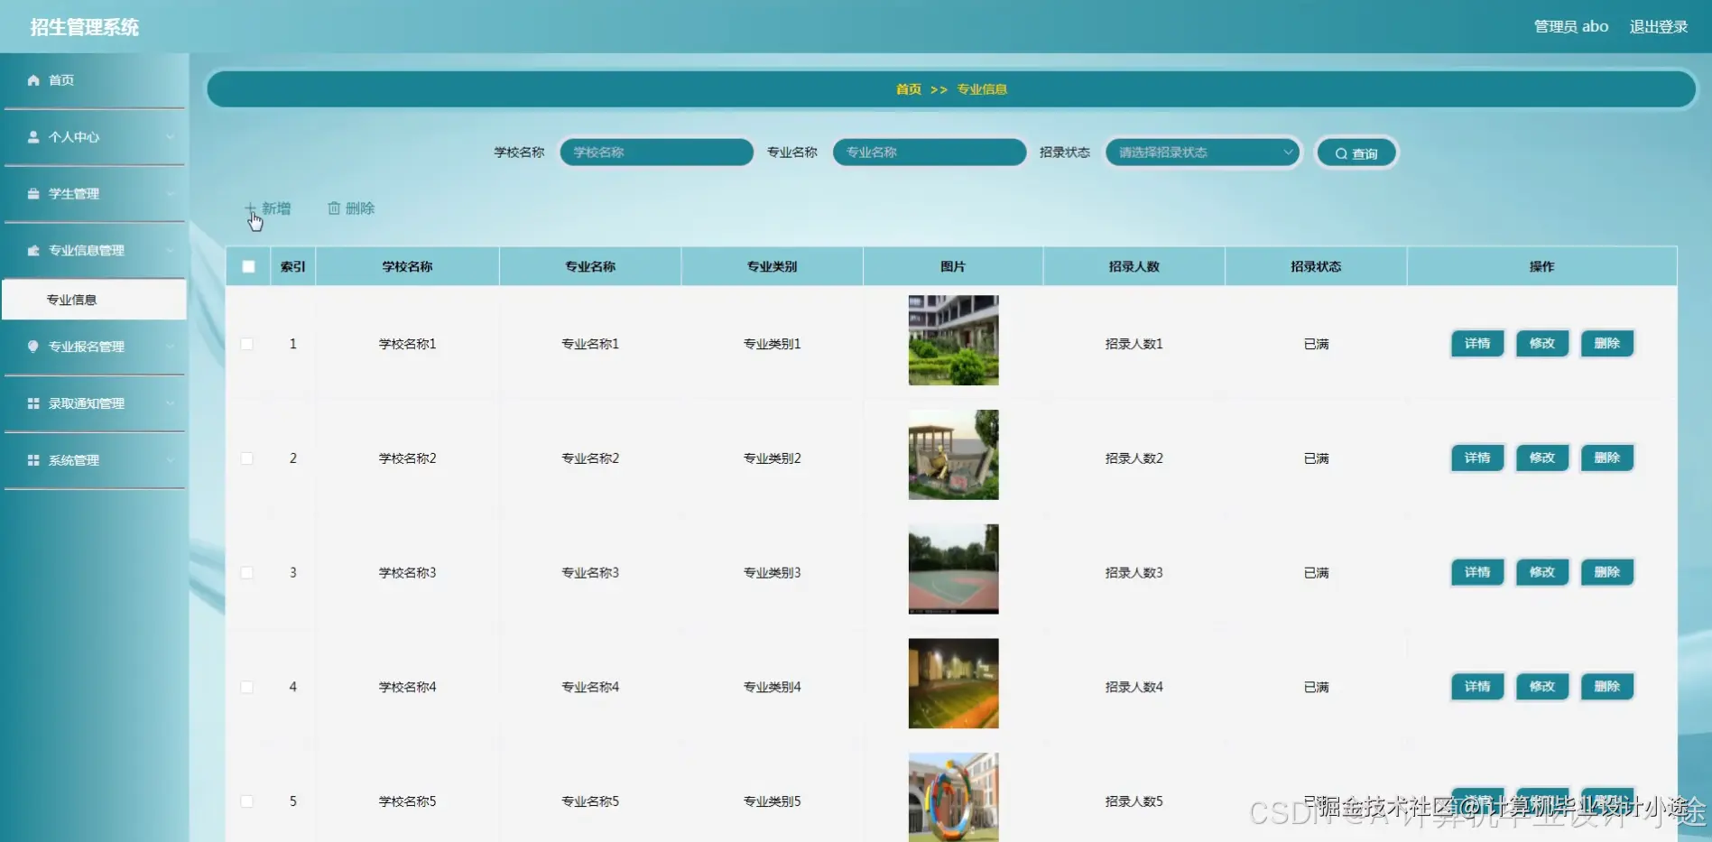The height and width of the screenshot is (842, 1712).
Task: Click the home icon beside 首页 in the sidebar
Action: click(33, 80)
